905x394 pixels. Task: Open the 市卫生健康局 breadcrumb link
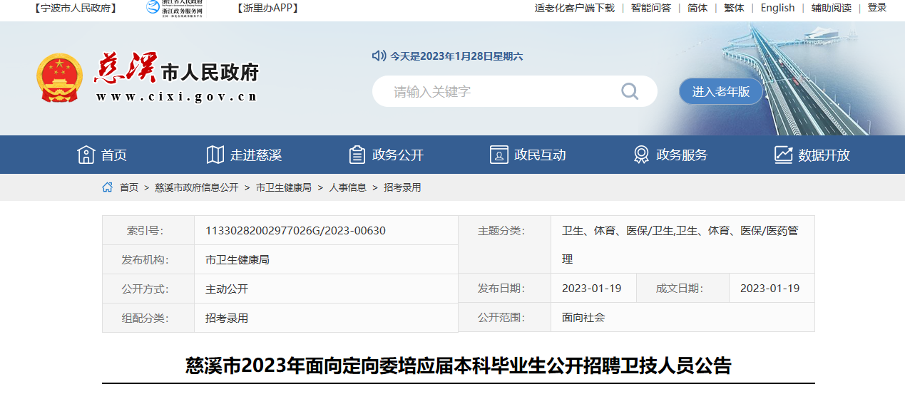(x=283, y=187)
